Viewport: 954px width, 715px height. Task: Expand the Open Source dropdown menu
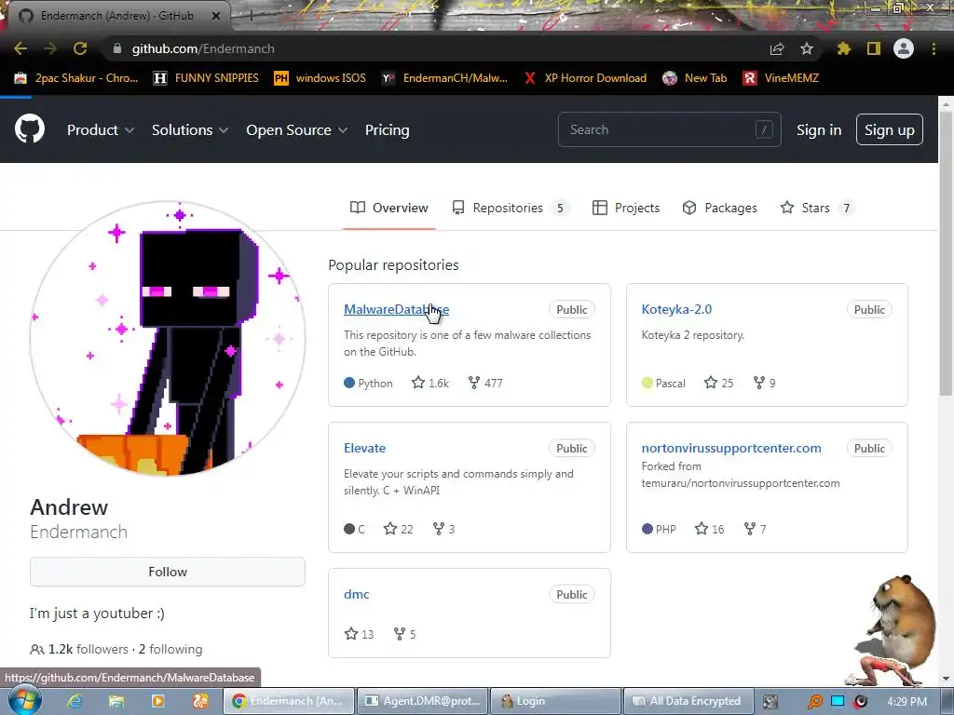pos(296,130)
